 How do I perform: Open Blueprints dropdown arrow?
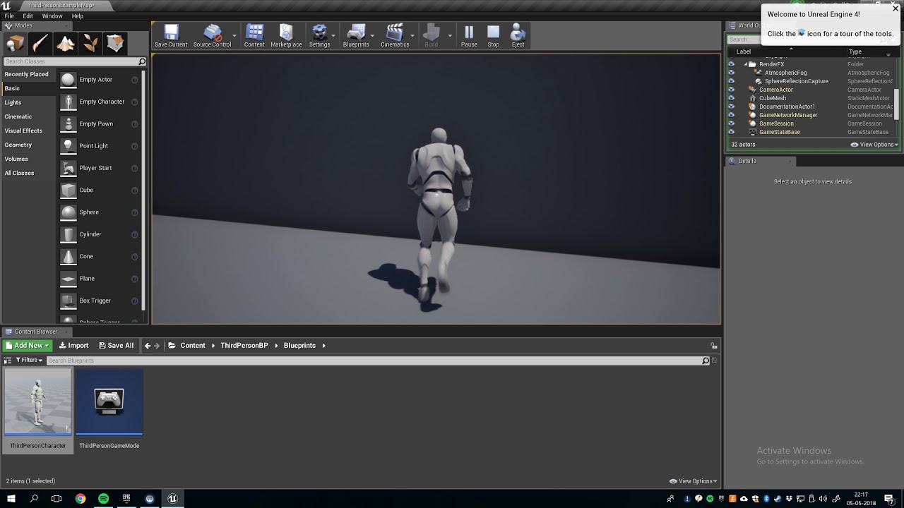pos(372,36)
